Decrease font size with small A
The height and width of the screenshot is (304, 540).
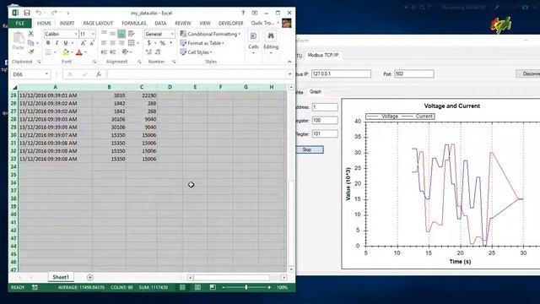tap(92, 43)
